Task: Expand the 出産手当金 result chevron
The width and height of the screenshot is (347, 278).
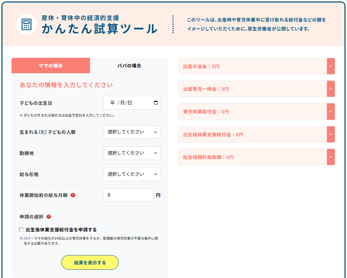Action: (x=331, y=66)
